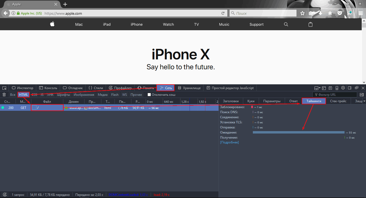Open the Firefox hamburger menu
The image size is (366, 198).
coord(361,13)
